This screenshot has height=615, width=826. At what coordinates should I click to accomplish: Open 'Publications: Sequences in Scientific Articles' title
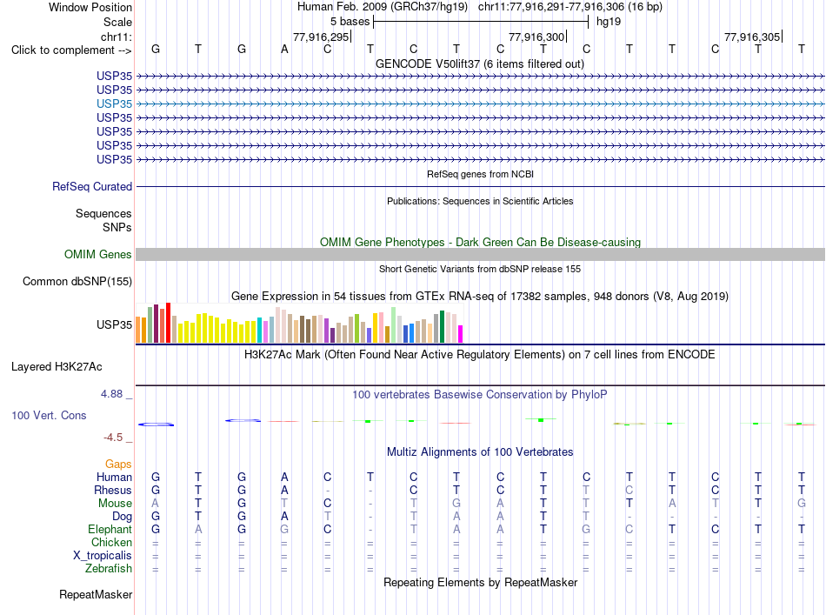click(x=480, y=201)
